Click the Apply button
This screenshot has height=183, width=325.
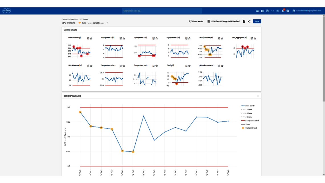pyautogui.click(x=257, y=21)
